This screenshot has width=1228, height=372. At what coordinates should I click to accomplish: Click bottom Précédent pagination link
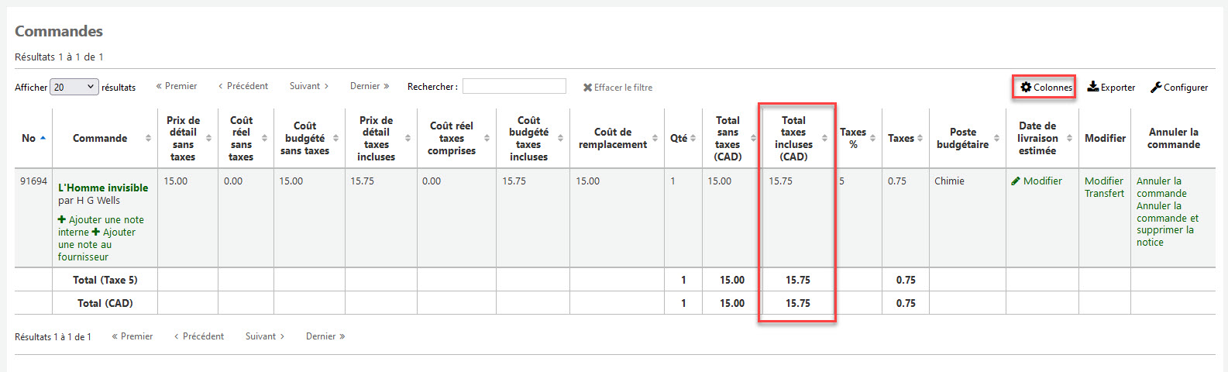coord(199,336)
